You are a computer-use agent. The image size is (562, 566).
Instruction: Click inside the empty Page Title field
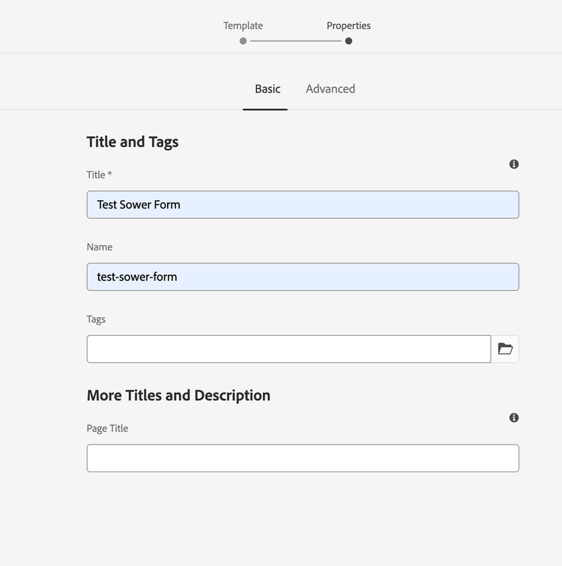tap(303, 458)
